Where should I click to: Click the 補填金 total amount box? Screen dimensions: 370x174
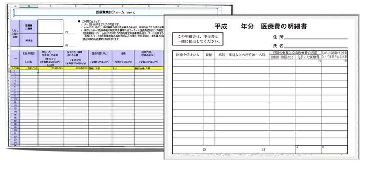tap(50, 40)
